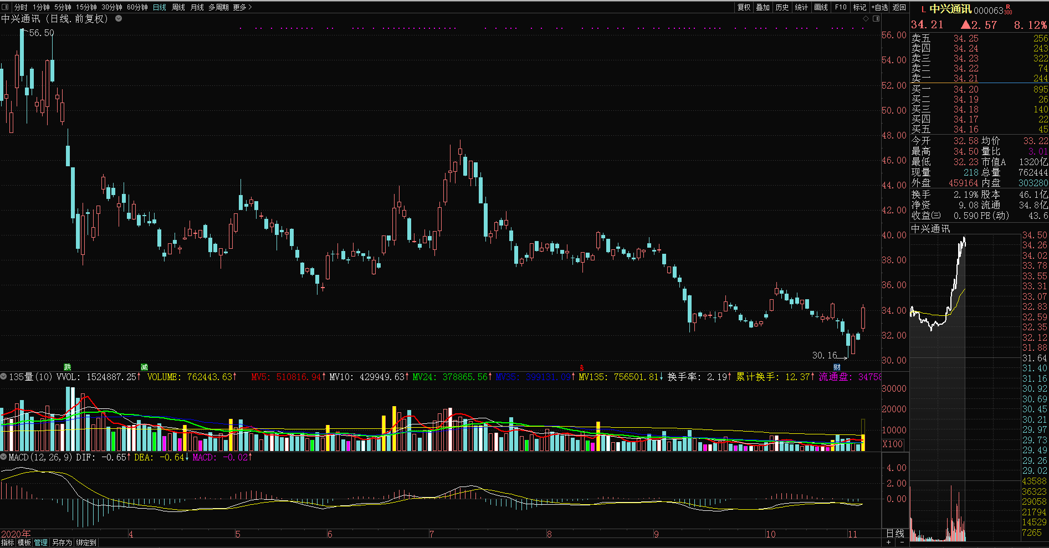Switch to 30分钟 chart period
The width and height of the screenshot is (1049, 548).
(111, 7)
